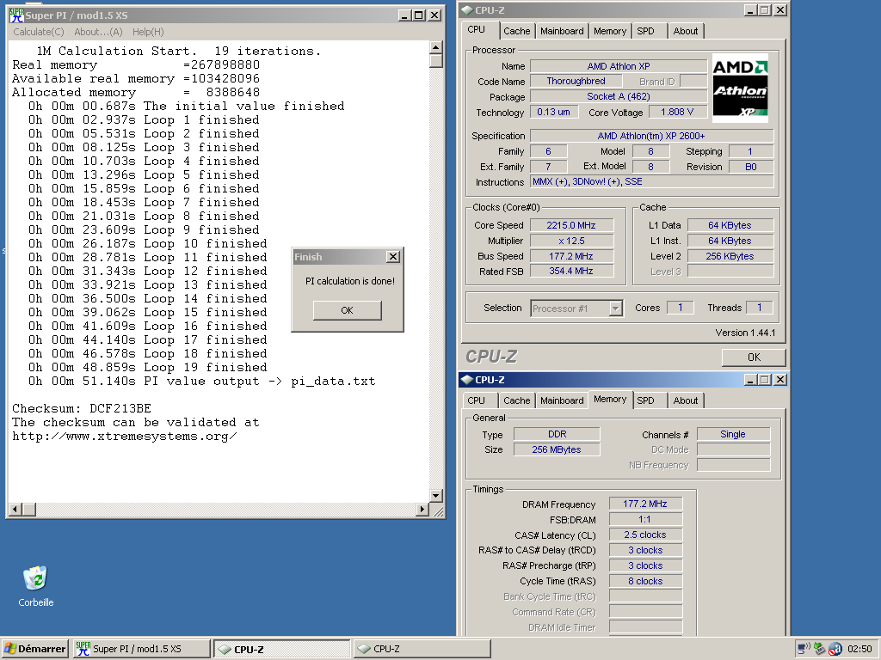Image resolution: width=881 pixels, height=660 pixels.
Task: Select About tab in top CPU-Z window
Action: [x=686, y=32]
